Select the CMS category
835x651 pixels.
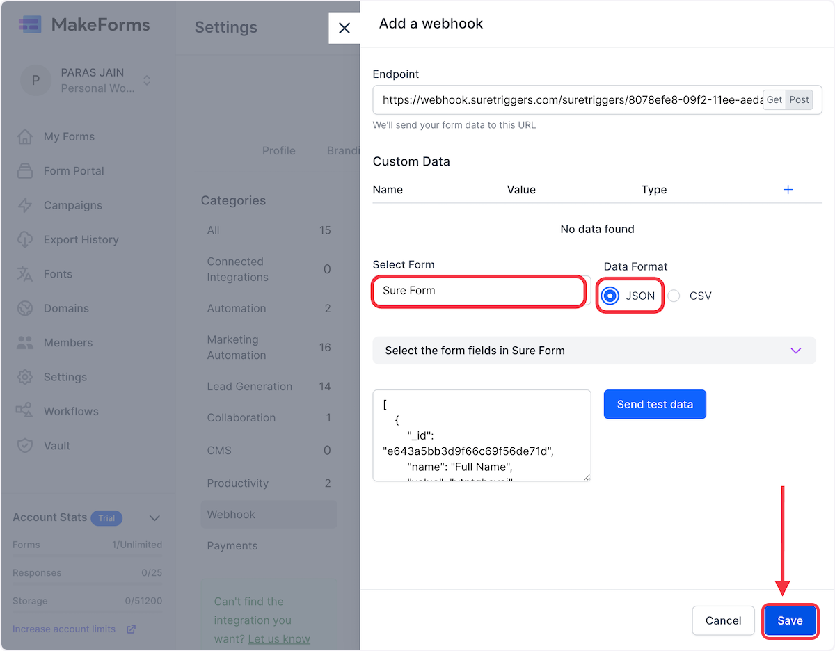269,450
